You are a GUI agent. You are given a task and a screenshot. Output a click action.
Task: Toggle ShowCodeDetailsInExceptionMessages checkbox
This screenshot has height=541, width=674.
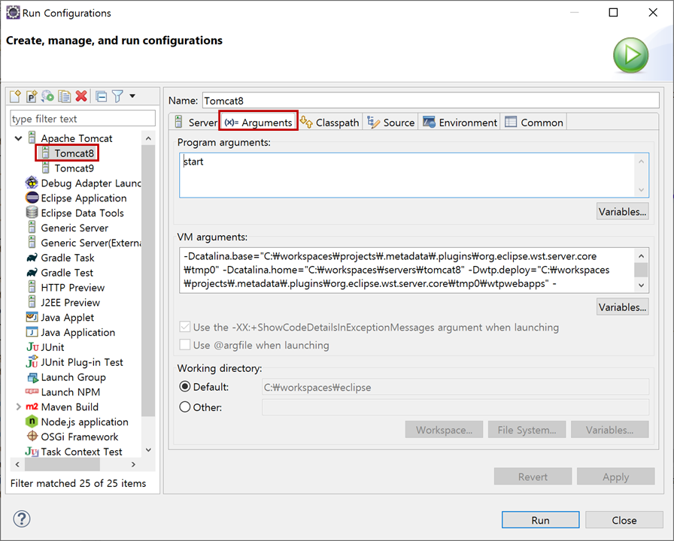(185, 327)
